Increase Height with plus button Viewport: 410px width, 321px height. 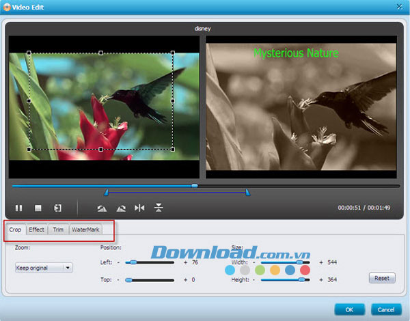(321, 280)
